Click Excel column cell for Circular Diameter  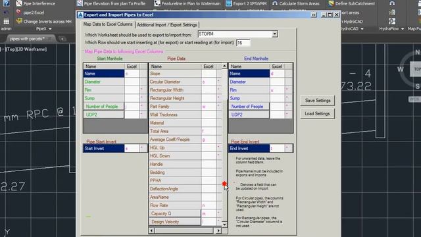point(209,82)
